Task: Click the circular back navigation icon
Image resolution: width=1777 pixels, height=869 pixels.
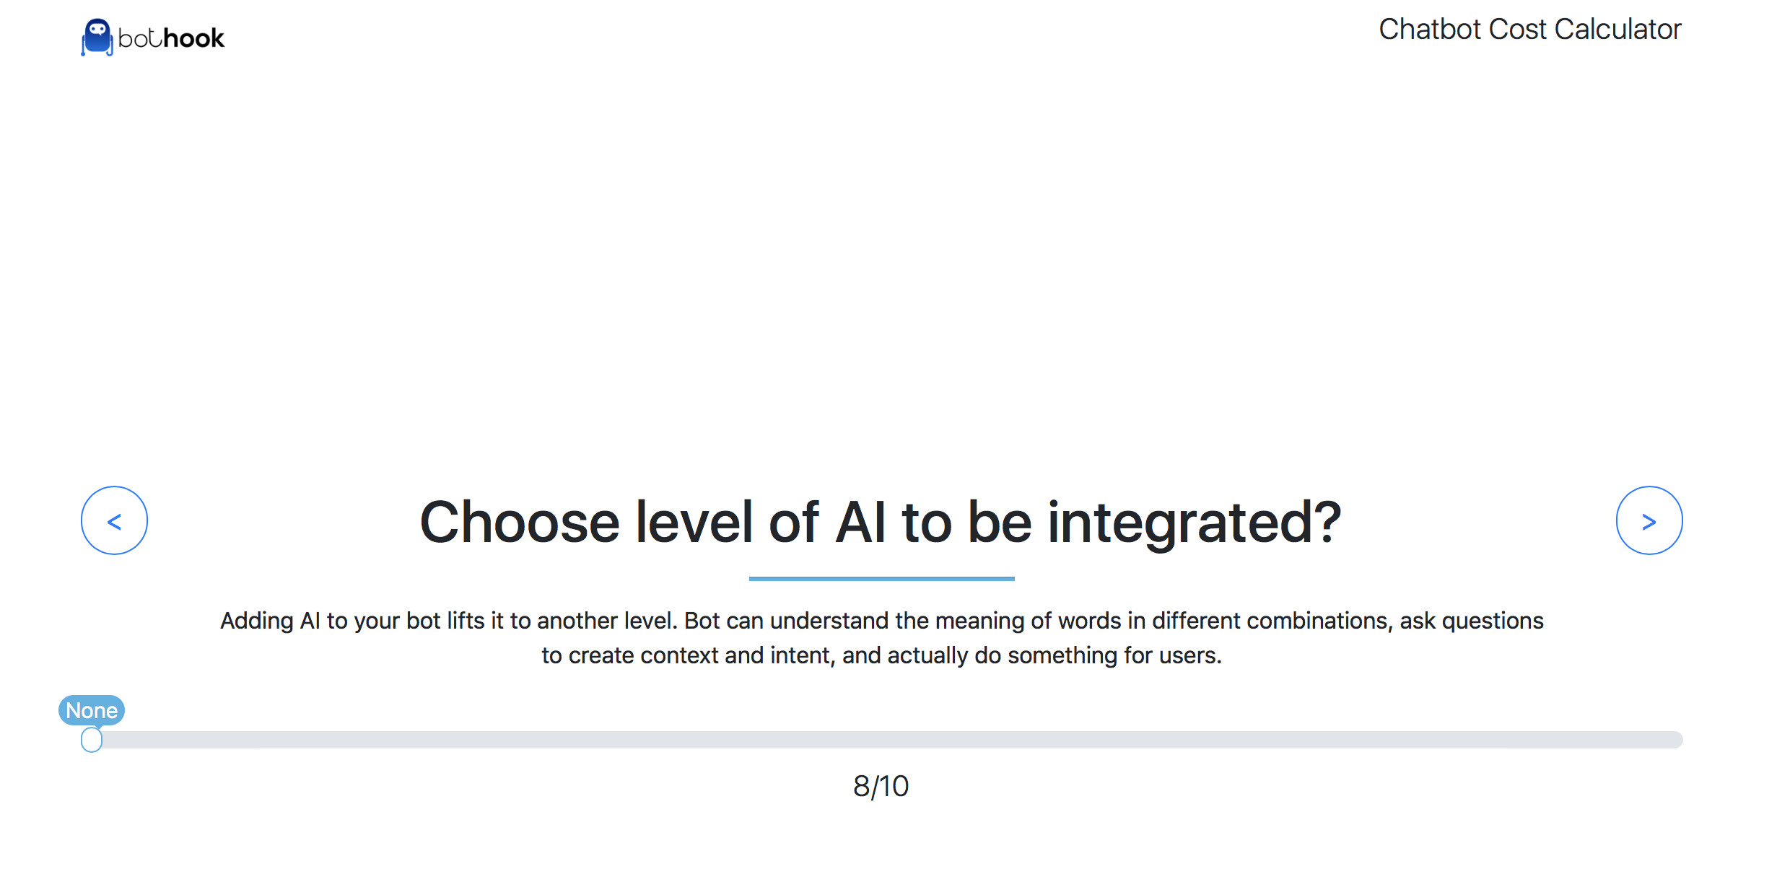Action: click(x=114, y=520)
